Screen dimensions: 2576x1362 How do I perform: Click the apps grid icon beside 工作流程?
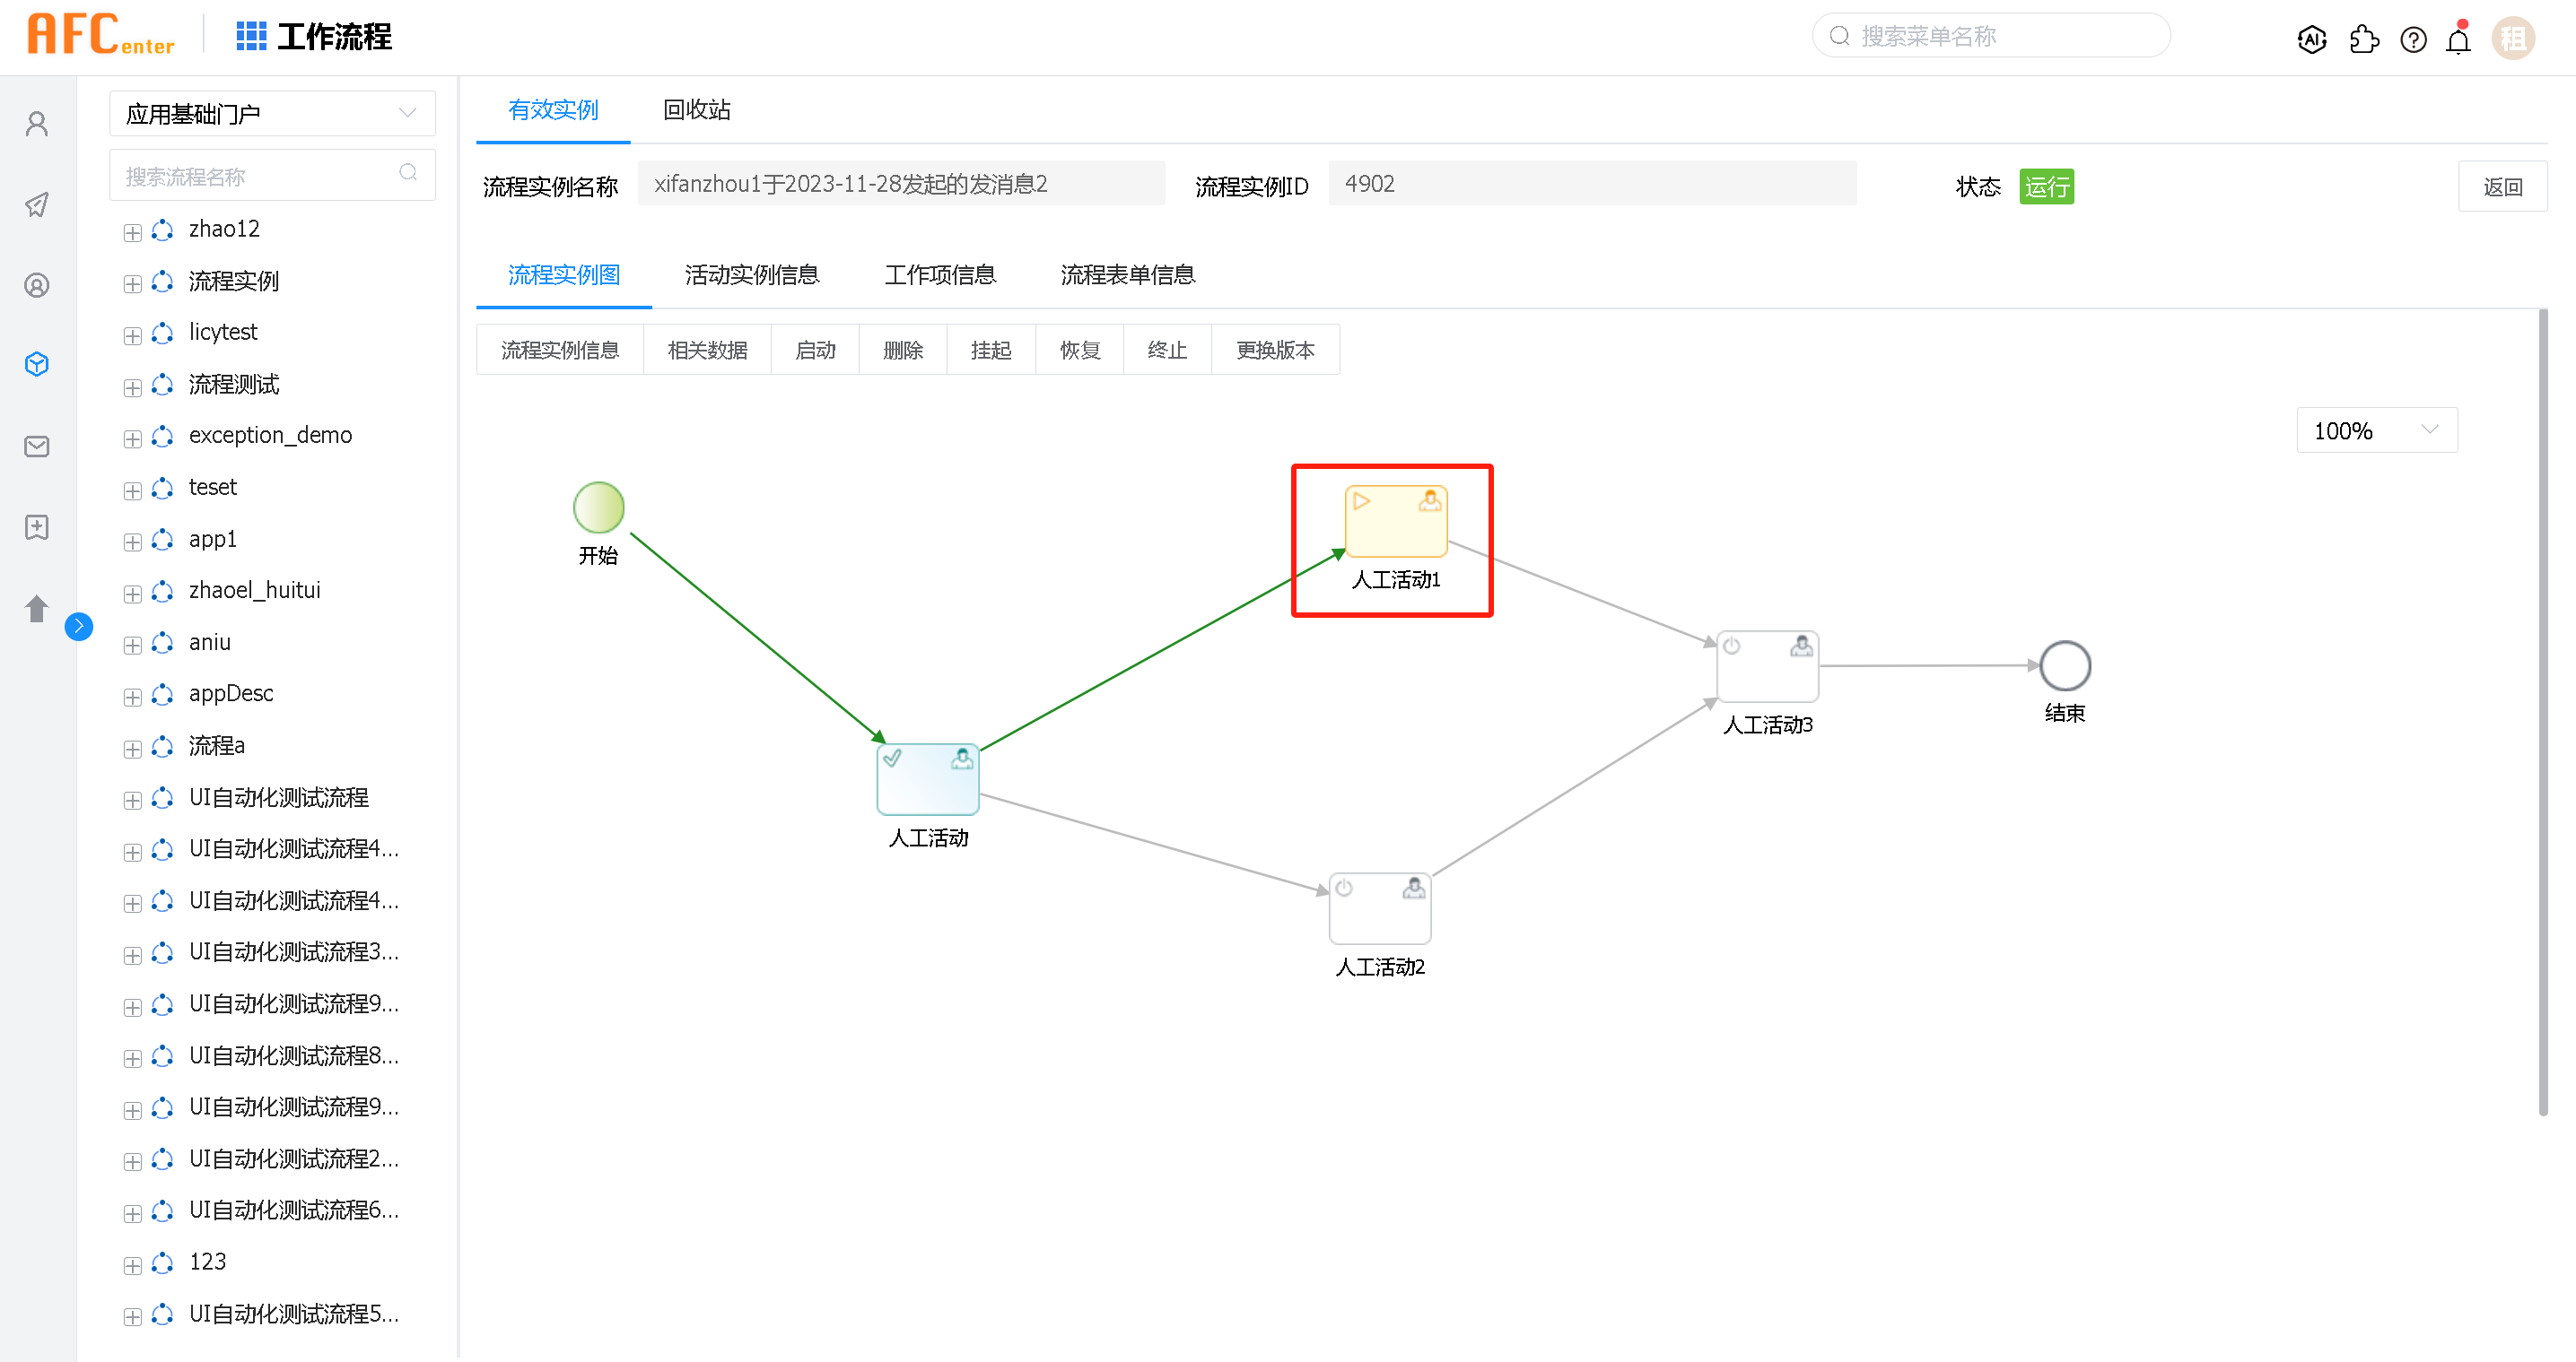[x=251, y=36]
